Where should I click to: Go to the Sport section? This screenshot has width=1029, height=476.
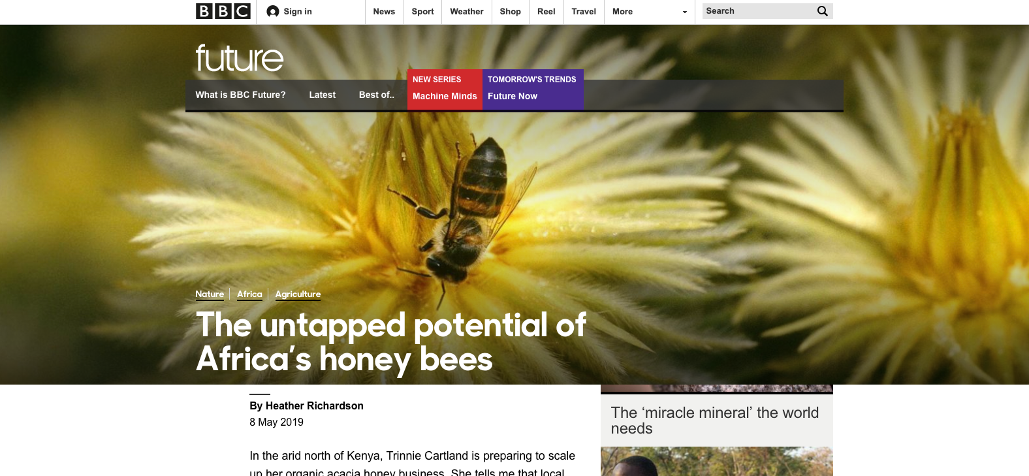(422, 12)
